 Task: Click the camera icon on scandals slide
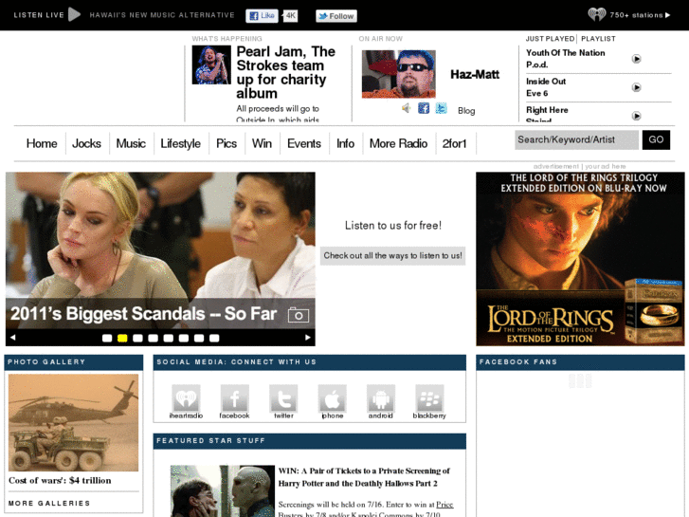(x=299, y=315)
